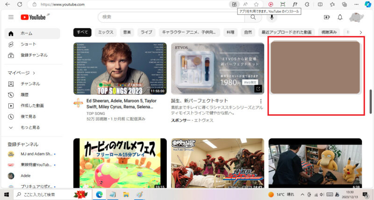Open the favorites list icon
The width and height of the screenshot is (374, 200).
[332, 4]
